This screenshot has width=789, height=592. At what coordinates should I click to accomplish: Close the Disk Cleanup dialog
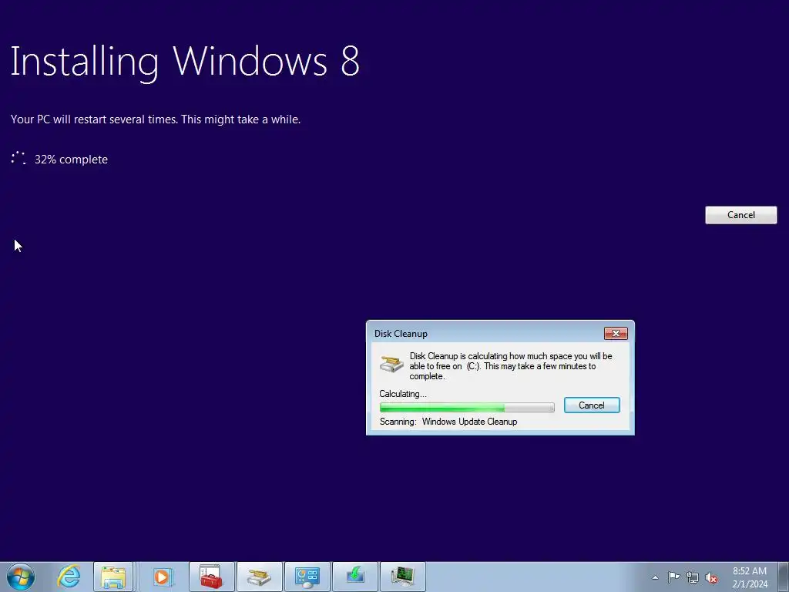[616, 333]
